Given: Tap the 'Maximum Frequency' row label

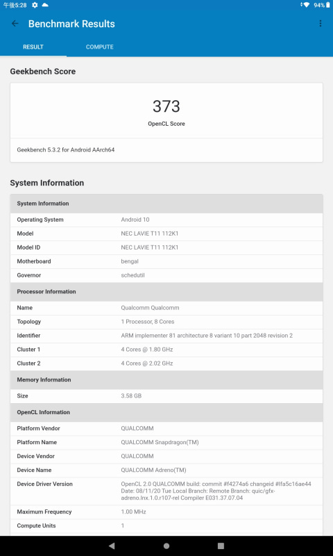Looking at the screenshot, I should [44, 512].
